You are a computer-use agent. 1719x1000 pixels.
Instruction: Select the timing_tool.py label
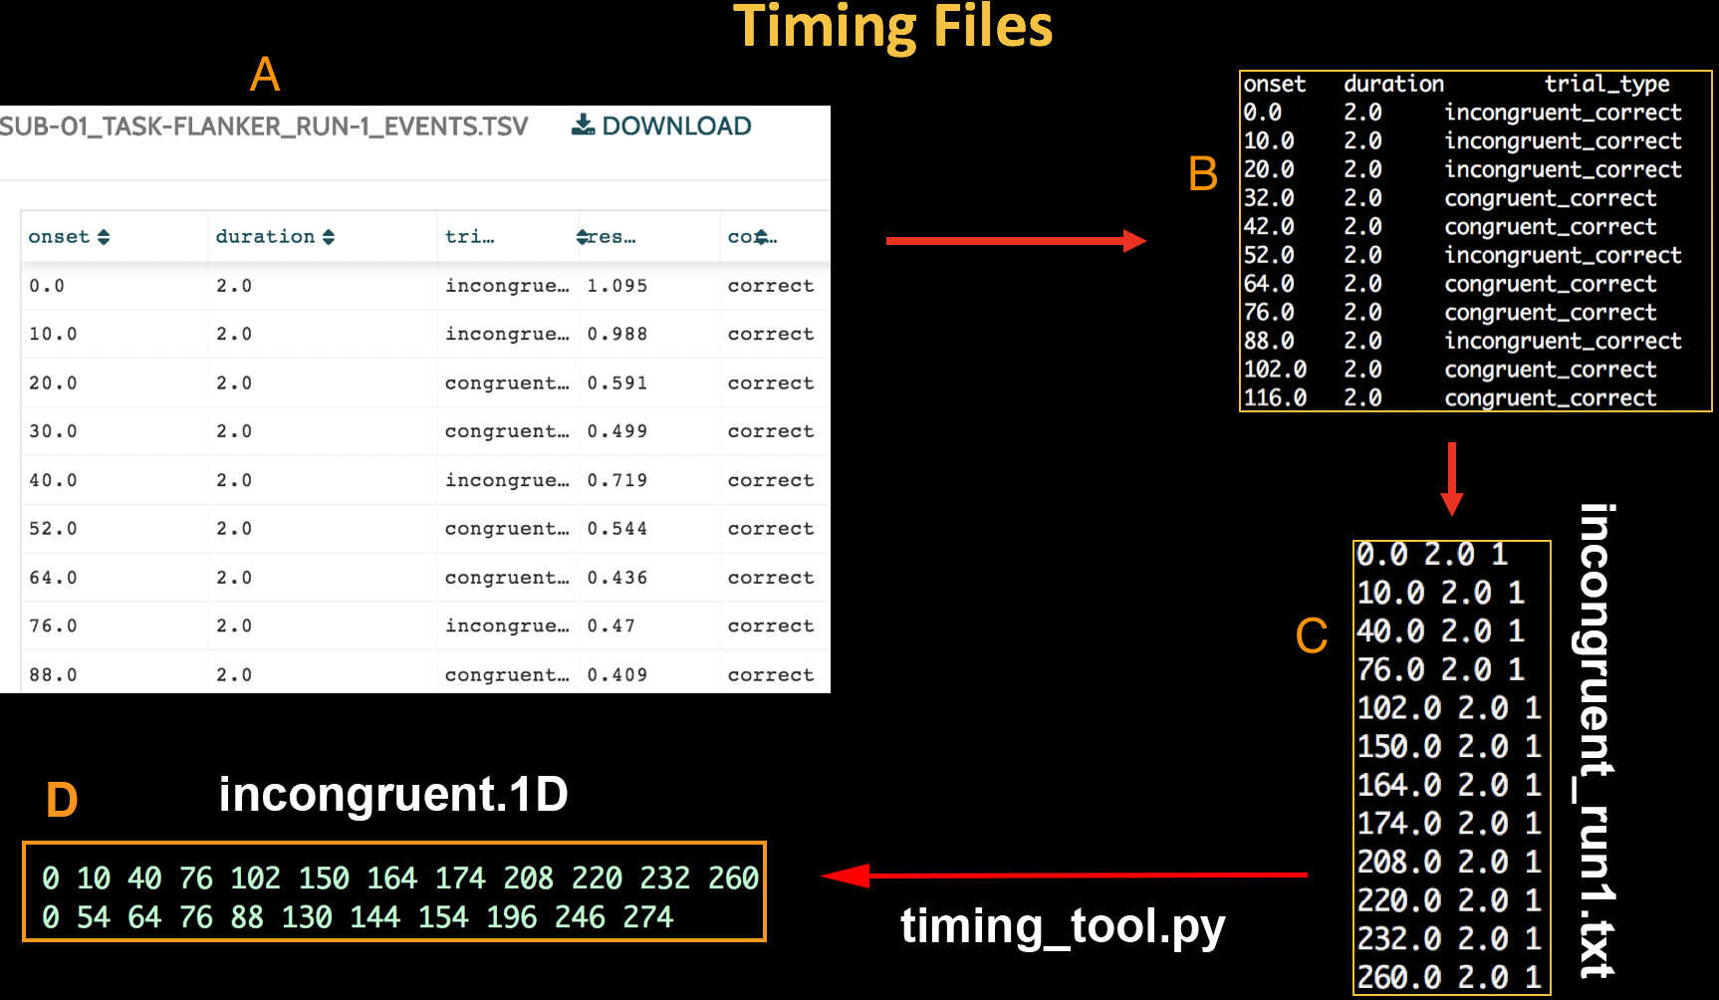click(x=1063, y=926)
